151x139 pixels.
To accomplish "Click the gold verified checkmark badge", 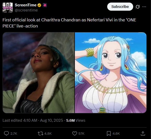I will (39, 5).
